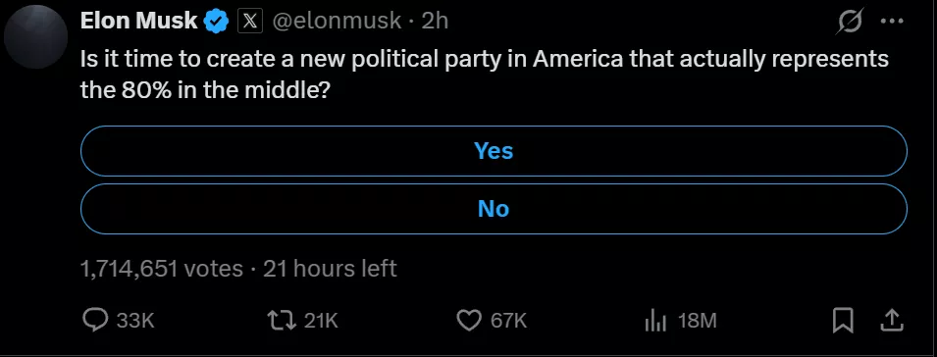Open the @elonmusk handle link
Image resolution: width=937 pixels, height=357 pixels.
pos(338,22)
